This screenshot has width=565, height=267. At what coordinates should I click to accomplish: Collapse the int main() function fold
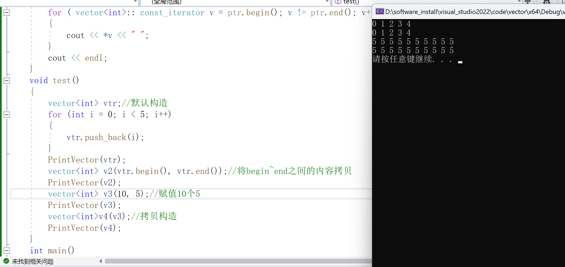point(7,251)
